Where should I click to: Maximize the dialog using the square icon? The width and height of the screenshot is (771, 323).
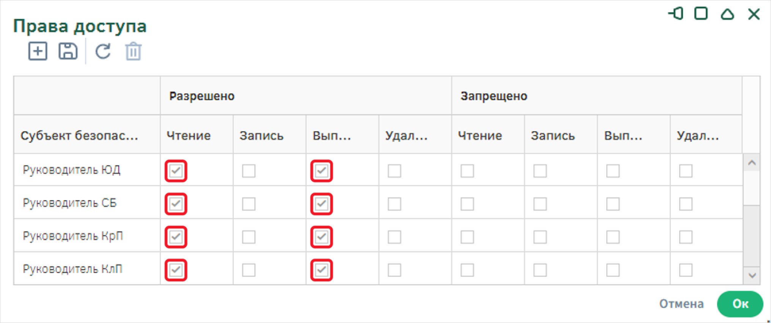click(701, 14)
